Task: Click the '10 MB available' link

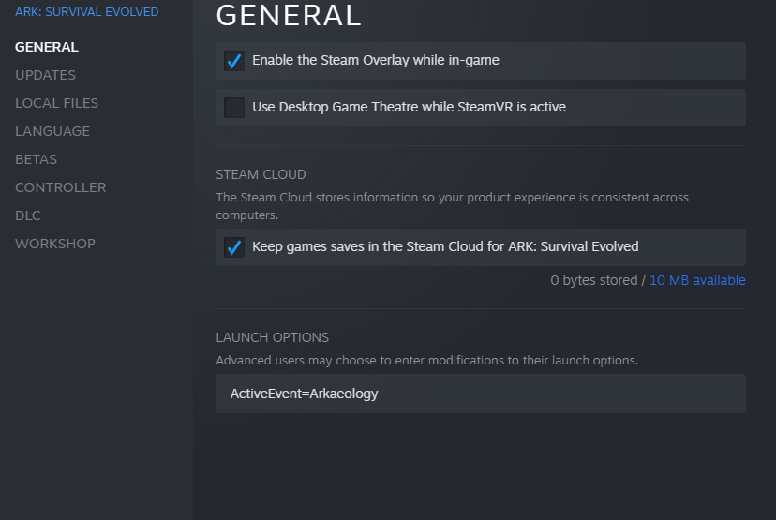Action: pos(697,280)
